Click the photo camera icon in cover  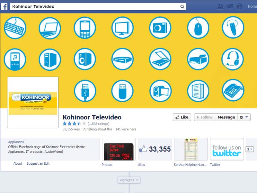tap(160, 28)
